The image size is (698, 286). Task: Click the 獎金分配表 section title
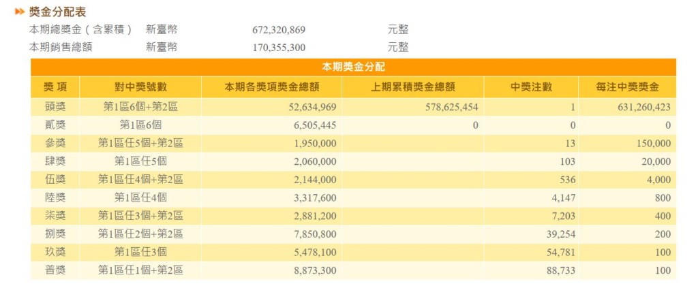click(x=57, y=12)
